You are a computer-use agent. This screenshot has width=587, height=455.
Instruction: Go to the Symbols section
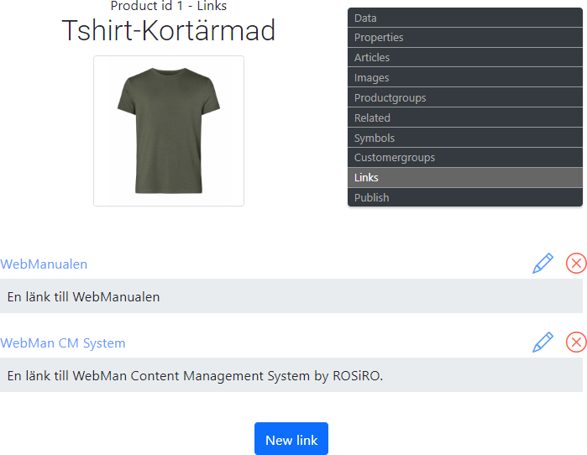coord(464,139)
